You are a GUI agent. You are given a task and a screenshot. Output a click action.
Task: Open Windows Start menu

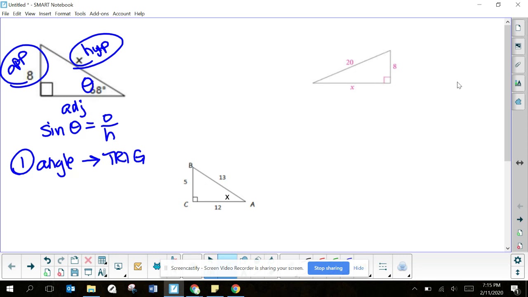10,289
